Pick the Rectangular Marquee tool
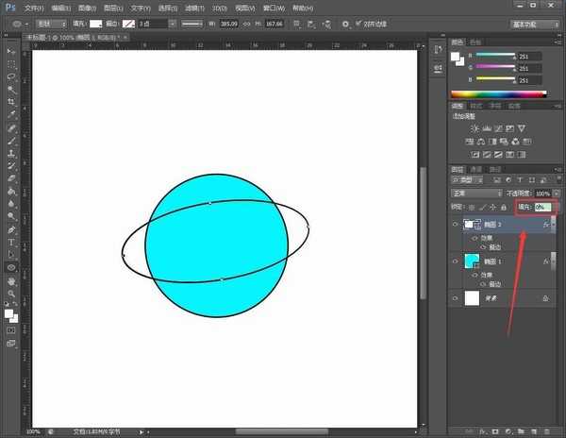Image resolution: width=566 pixels, height=438 pixels. [x=11, y=62]
